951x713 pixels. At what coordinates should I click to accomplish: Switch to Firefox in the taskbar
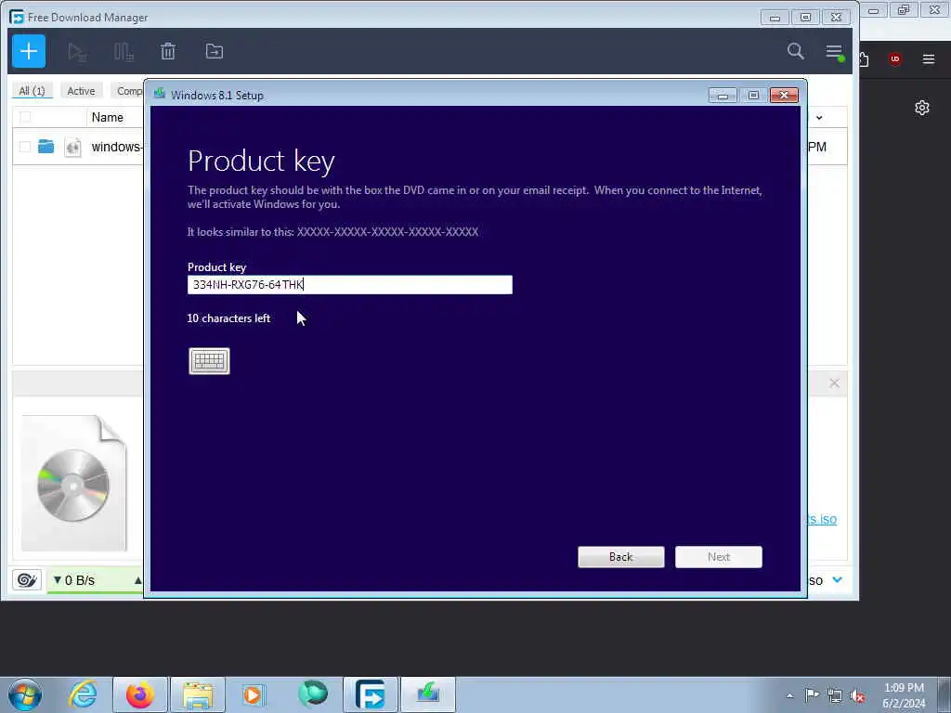tap(140, 694)
